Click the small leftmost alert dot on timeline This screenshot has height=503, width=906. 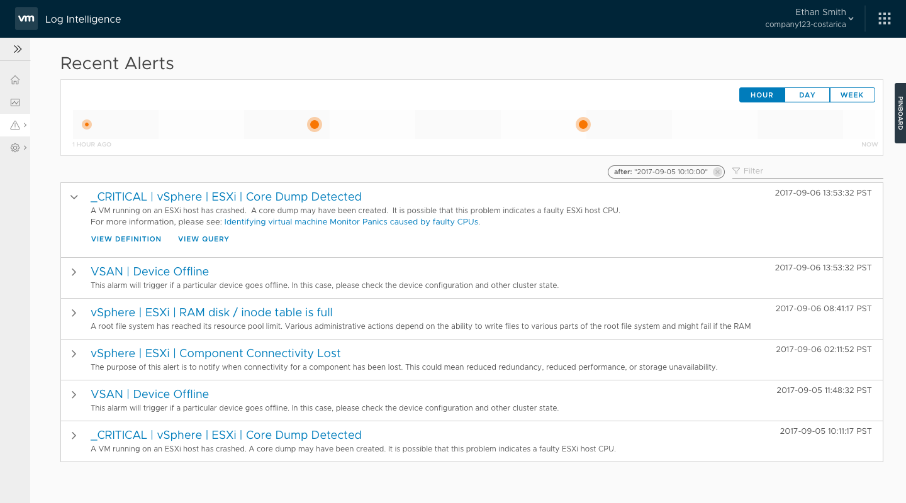click(x=87, y=124)
